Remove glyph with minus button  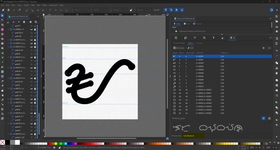tap(269, 48)
